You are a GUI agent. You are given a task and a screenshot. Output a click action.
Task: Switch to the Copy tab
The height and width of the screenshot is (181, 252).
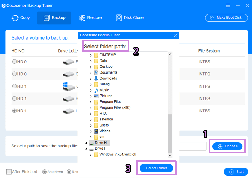coord(21,18)
